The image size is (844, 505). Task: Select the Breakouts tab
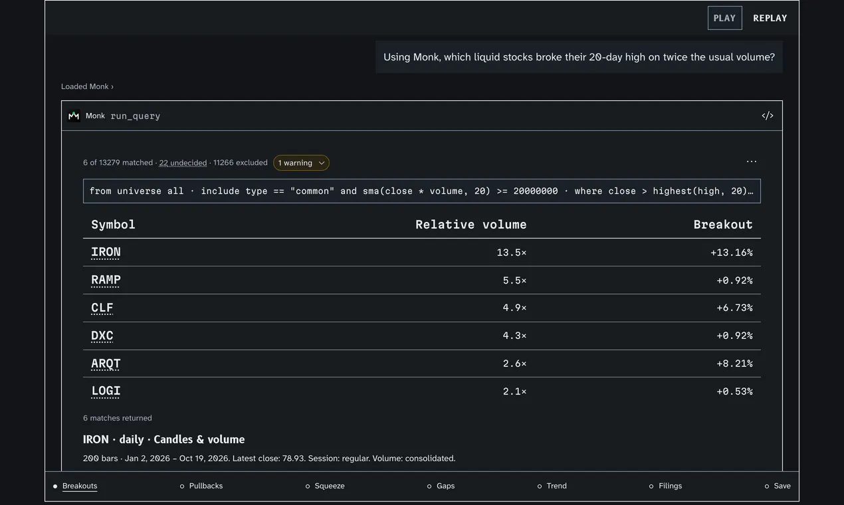(75, 486)
